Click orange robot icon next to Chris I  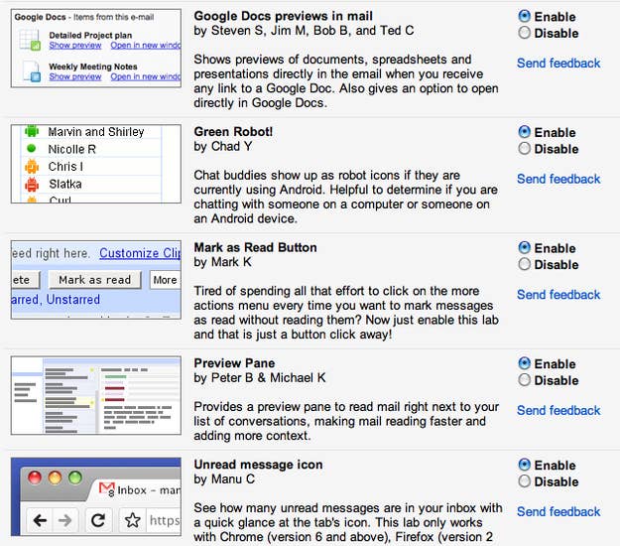click(x=32, y=167)
